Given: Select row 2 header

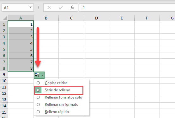Looking at the screenshot, I should pos(4,30).
